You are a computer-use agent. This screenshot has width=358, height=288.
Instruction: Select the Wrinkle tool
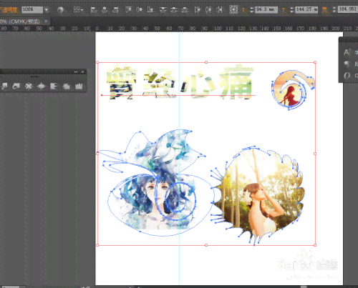(x=79, y=86)
